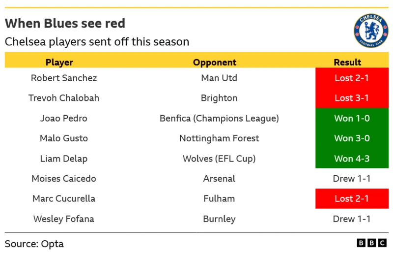
Task: Select the Robert Sanchez player name
Action: click(64, 78)
